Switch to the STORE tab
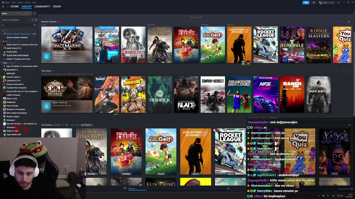 pos(15,6)
